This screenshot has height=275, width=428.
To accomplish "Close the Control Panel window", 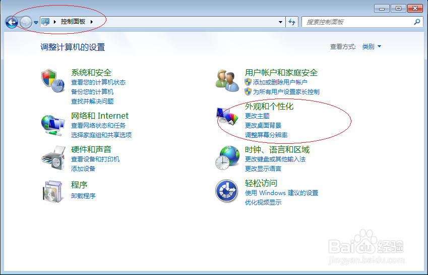I will 415,9.
